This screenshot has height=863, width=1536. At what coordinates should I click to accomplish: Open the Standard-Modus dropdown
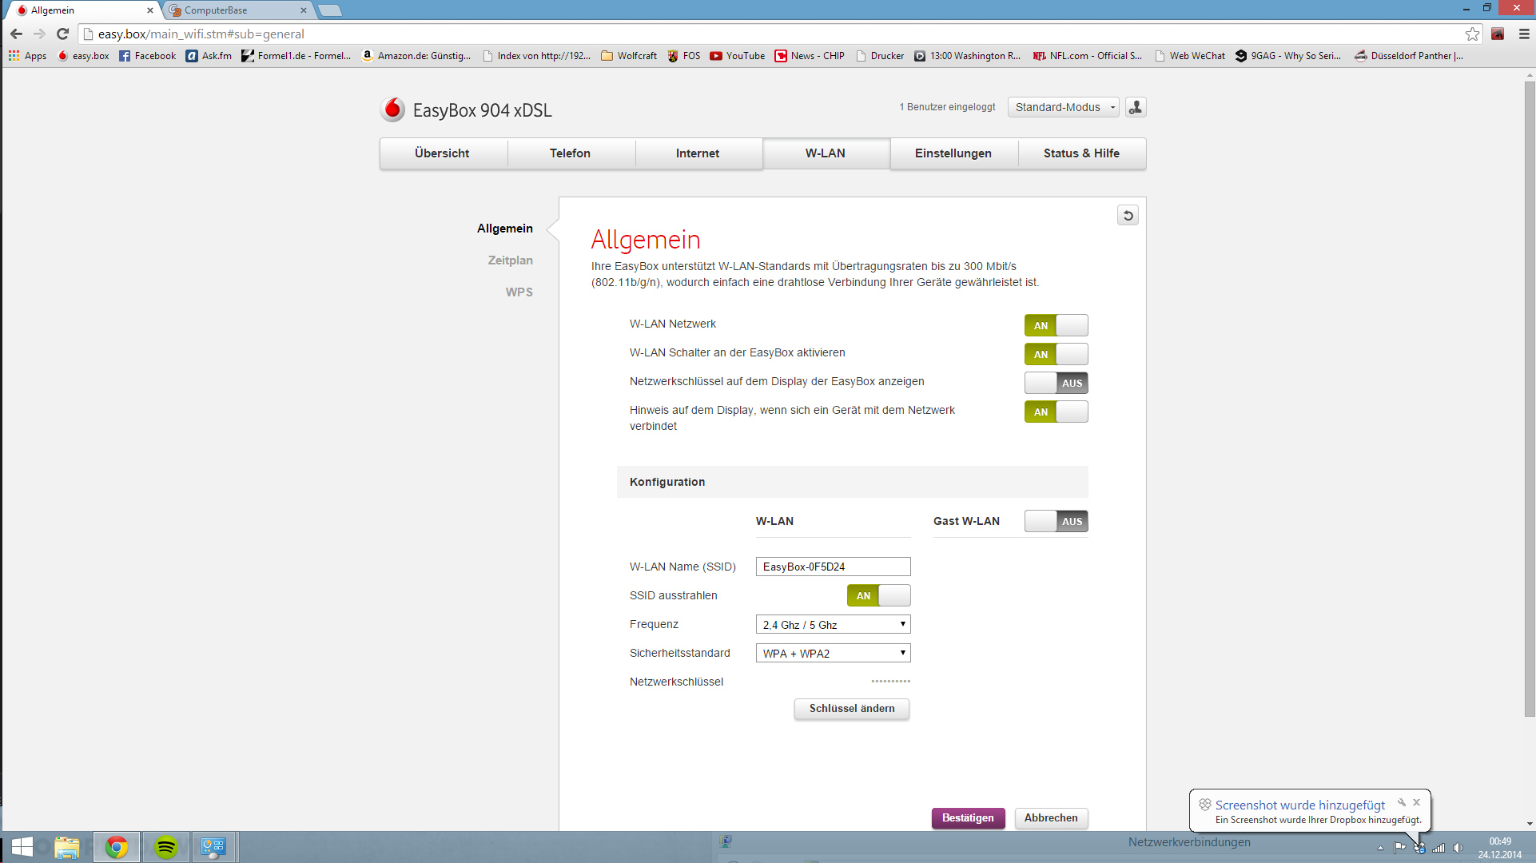tap(1063, 107)
